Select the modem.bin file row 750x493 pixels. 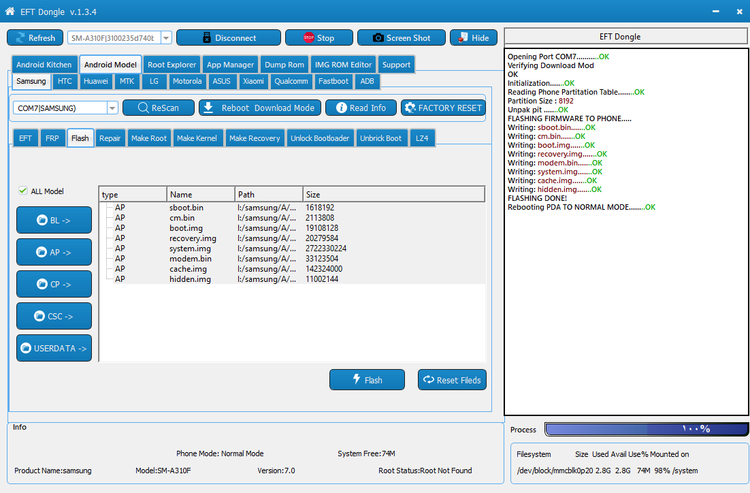click(292, 259)
